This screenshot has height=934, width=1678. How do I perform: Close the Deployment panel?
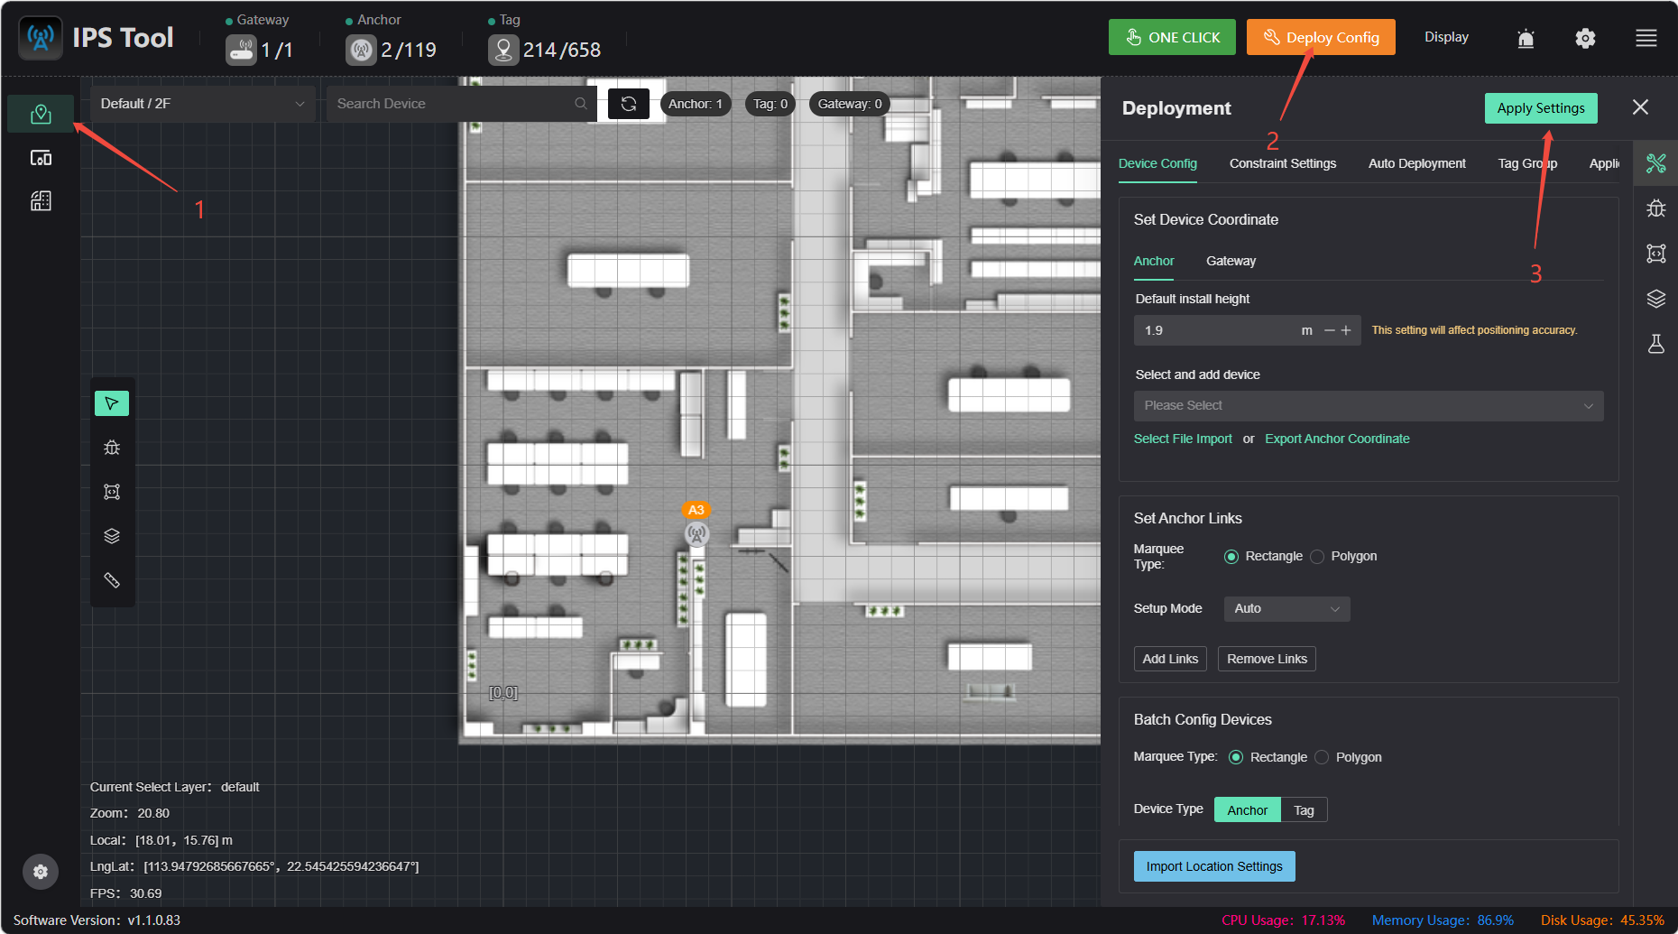pos(1640,107)
